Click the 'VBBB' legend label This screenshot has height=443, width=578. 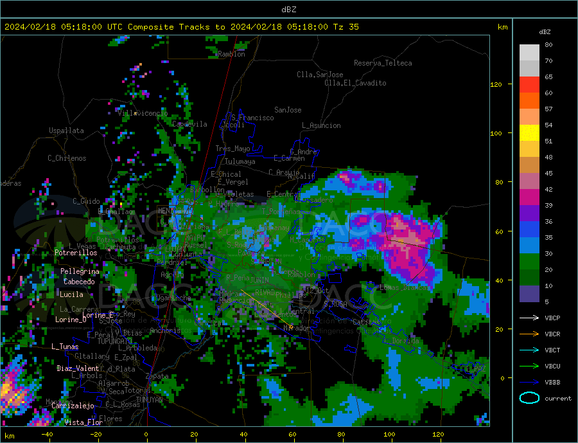point(552,383)
